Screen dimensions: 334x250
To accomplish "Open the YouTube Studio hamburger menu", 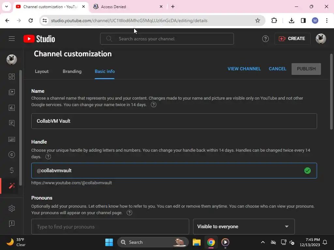I will tap(12, 39).
